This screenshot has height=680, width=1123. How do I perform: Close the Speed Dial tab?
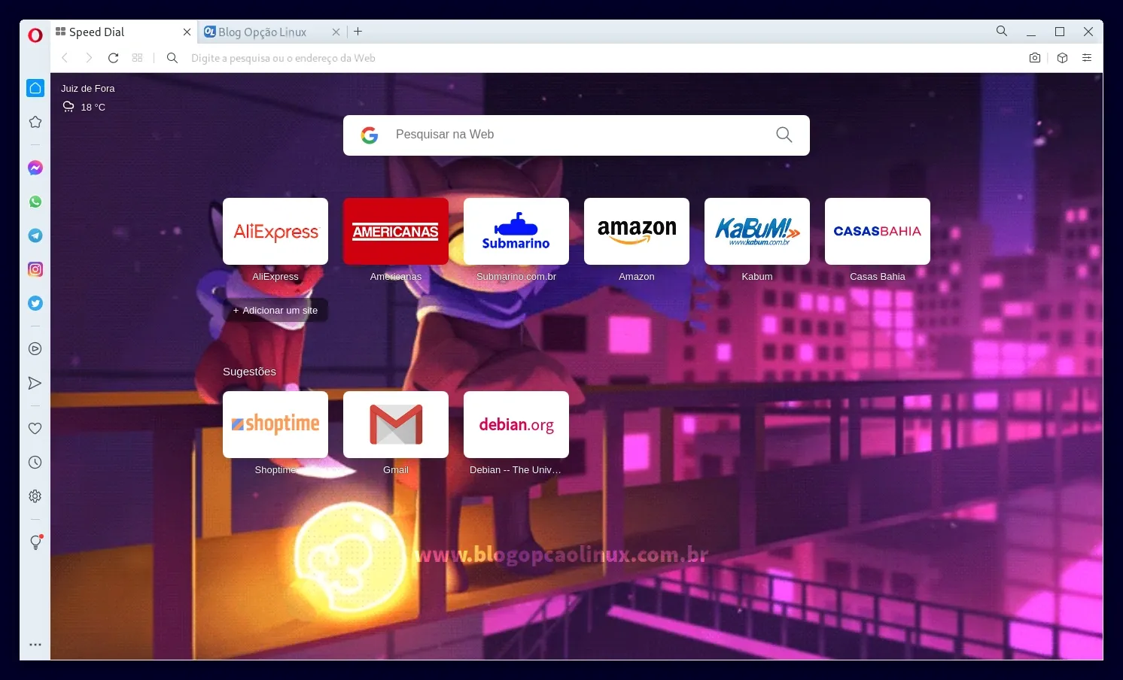point(187,32)
